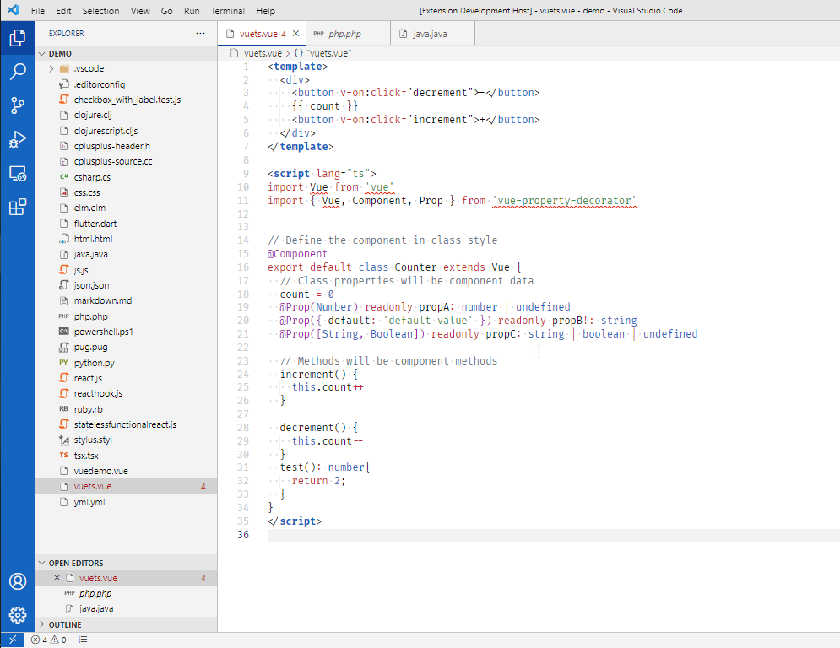Close the vuets.vue editor tab

pyautogui.click(x=295, y=33)
